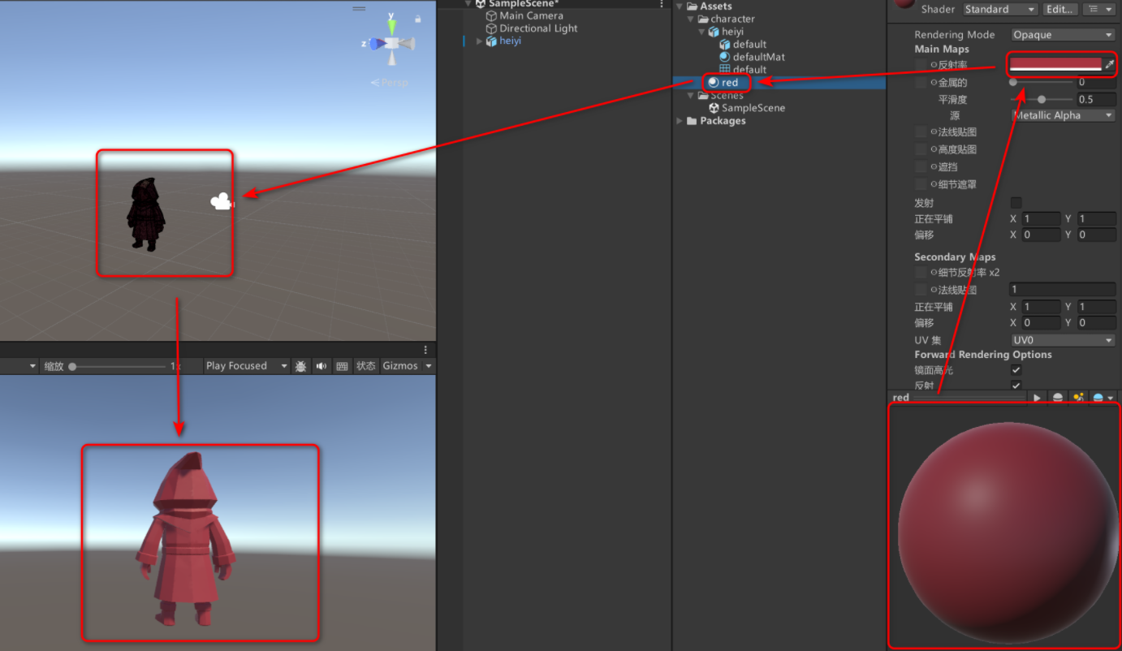Image resolution: width=1122 pixels, height=651 pixels.
Task: Toggle the Gizmos button in Game view
Action: 400,366
